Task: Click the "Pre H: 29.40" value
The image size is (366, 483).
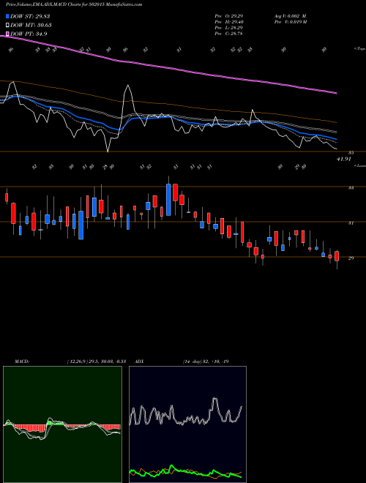Action: pyautogui.click(x=229, y=22)
